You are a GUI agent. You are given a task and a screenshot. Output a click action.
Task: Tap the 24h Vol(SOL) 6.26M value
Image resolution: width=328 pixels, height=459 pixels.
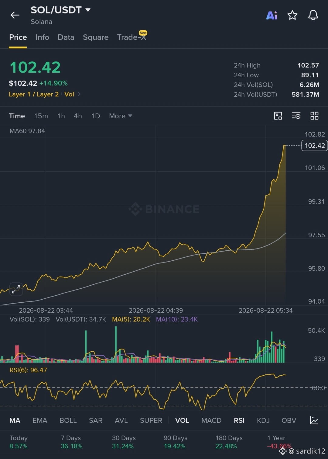click(309, 85)
